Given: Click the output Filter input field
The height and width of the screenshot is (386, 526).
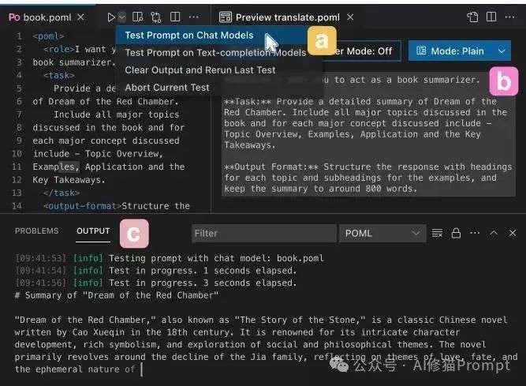Looking at the screenshot, I should pyautogui.click(x=263, y=234).
